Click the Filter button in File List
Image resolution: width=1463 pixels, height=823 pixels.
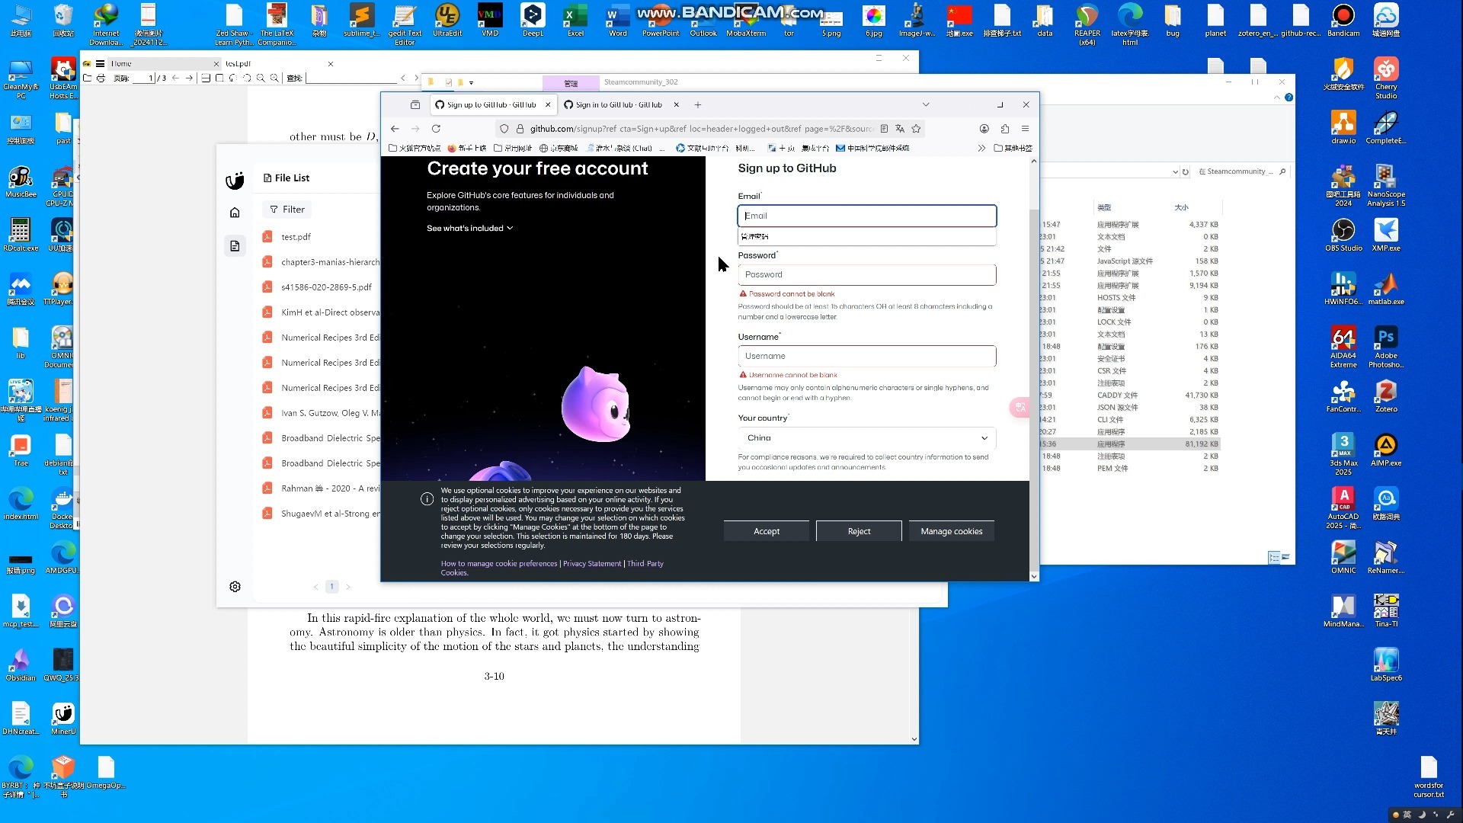coord(287,210)
